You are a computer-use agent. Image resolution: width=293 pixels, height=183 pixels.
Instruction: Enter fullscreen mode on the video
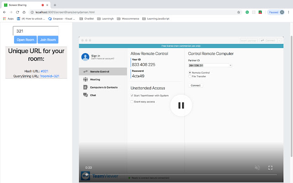pos(271,168)
